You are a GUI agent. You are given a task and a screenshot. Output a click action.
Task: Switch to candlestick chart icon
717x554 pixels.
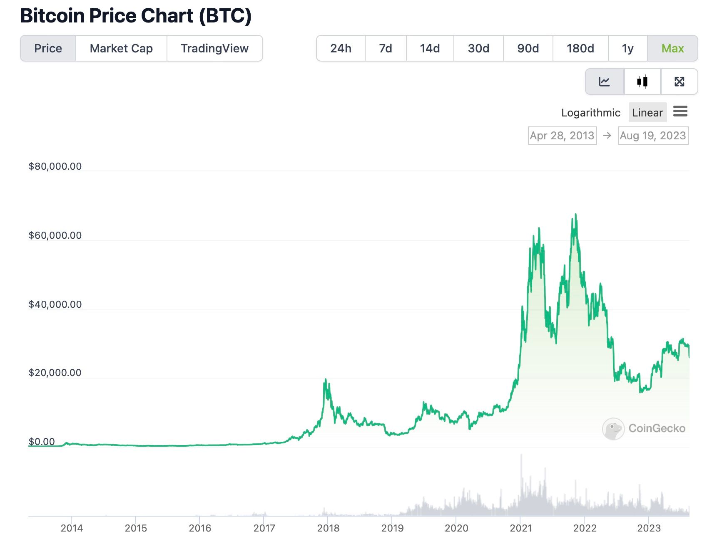point(642,82)
